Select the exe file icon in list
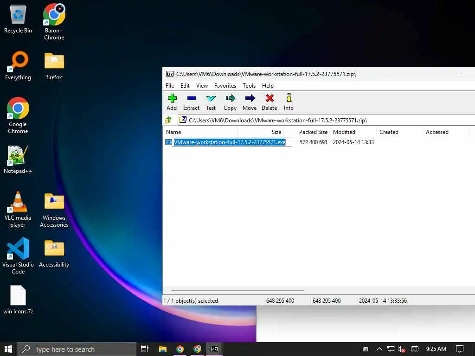Viewport: 475px width, 356px height. point(168,142)
